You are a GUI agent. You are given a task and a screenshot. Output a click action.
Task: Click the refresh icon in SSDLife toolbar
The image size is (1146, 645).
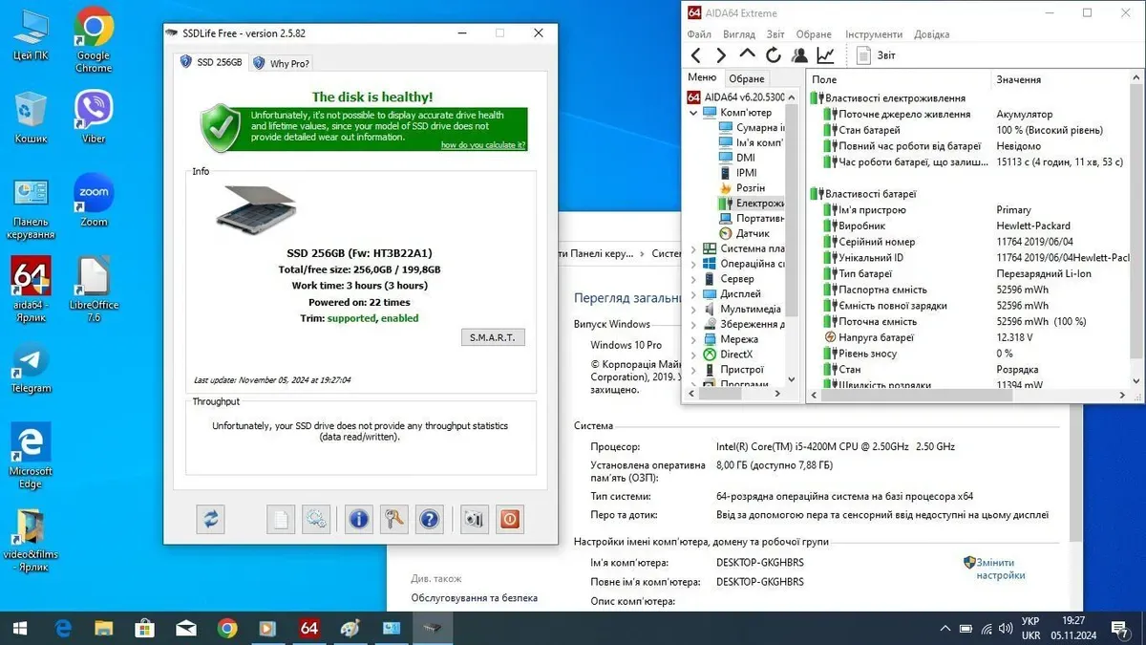211,519
